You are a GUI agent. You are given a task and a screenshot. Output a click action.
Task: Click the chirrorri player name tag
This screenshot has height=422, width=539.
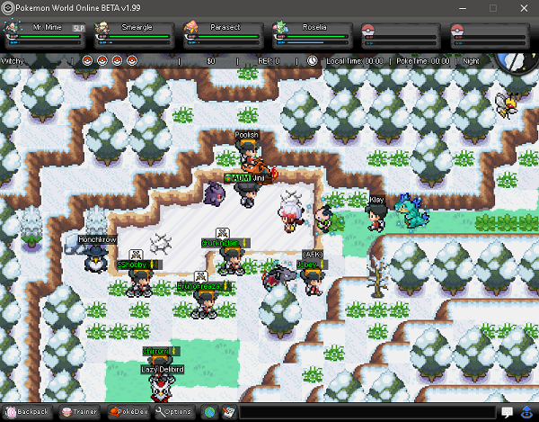tap(160, 351)
